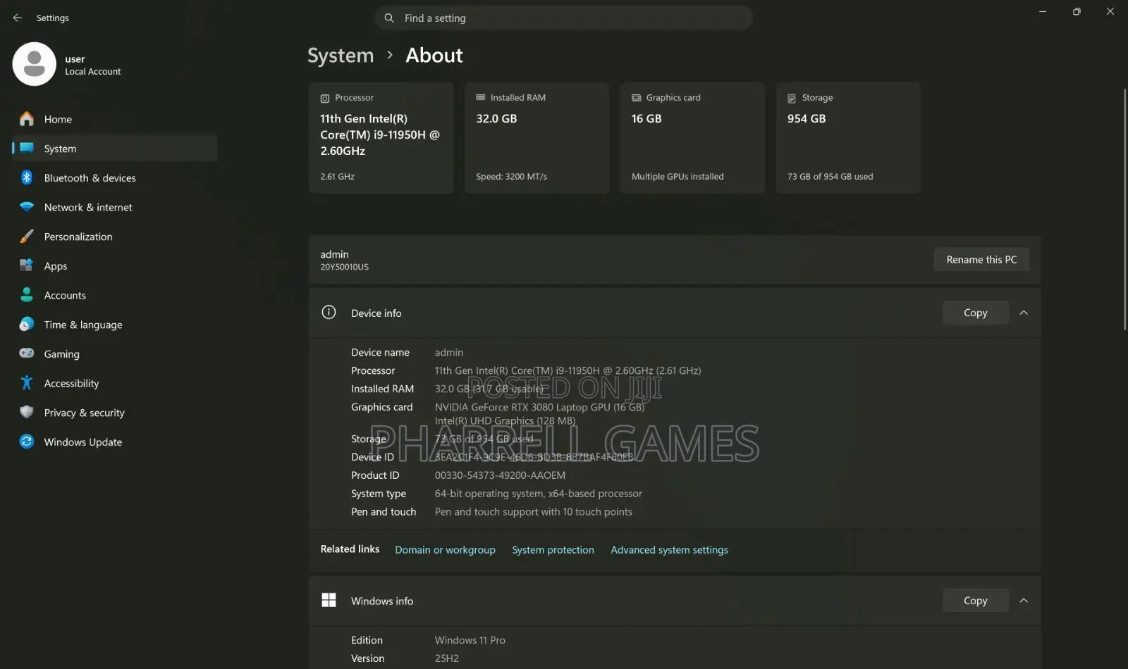The height and width of the screenshot is (669, 1128).
Task: Click the Apps icon in sidebar
Action: (27, 265)
